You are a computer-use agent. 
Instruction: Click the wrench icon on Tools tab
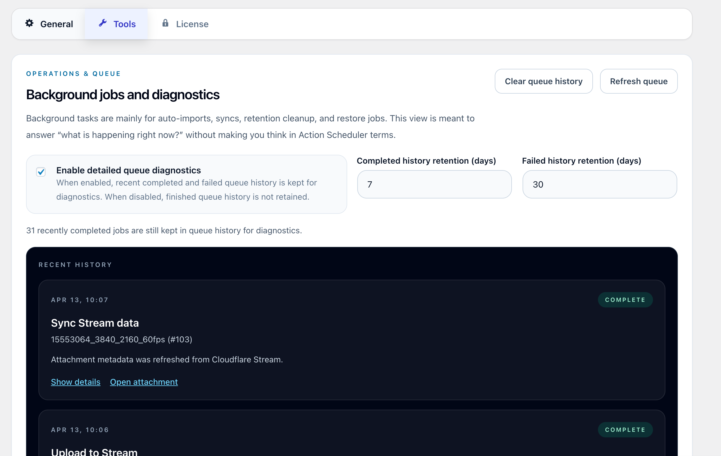point(103,23)
